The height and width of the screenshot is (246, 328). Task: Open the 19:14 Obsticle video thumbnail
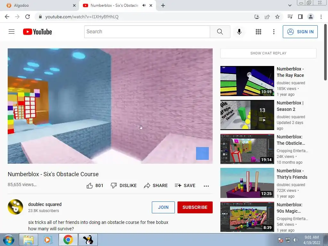click(247, 149)
